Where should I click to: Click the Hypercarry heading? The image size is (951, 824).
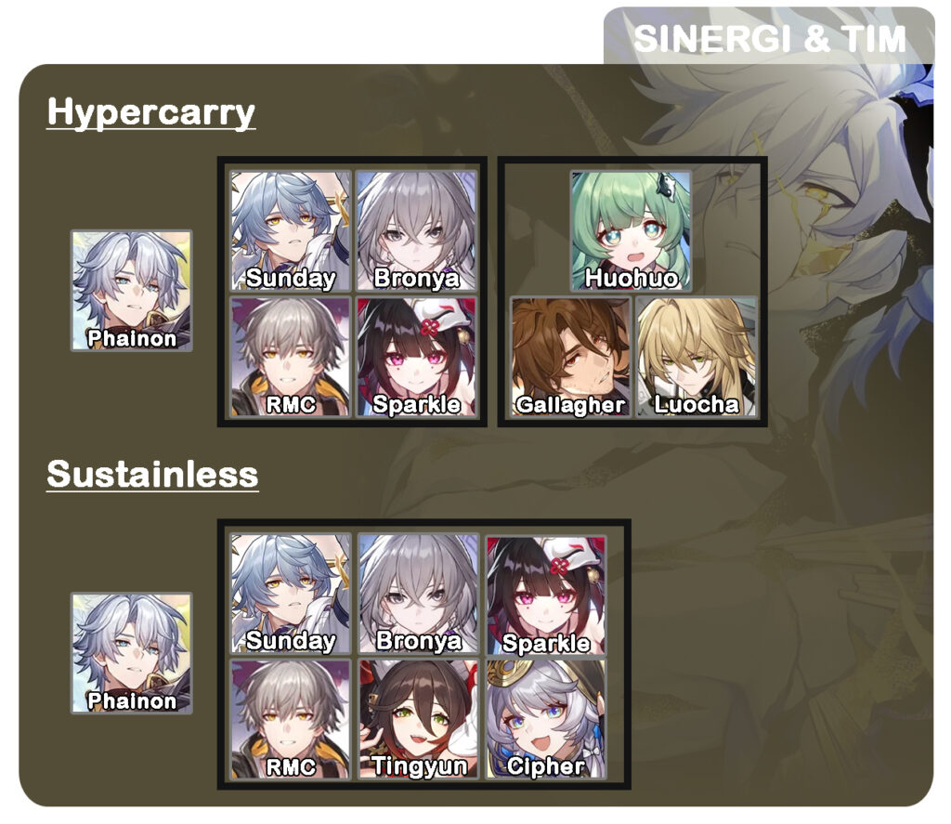(x=151, y=112)
